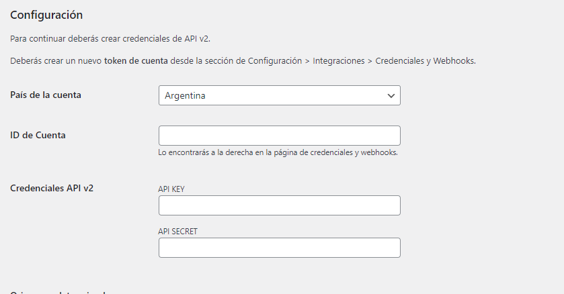Viewport: 564px width, 294px height.
Task: Click the partially visible heading at the bottom
Action: (x=58, y=292)
